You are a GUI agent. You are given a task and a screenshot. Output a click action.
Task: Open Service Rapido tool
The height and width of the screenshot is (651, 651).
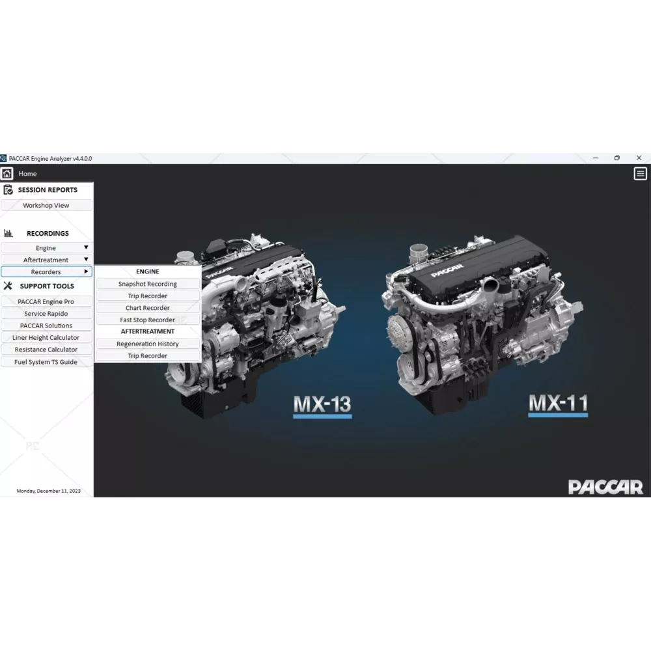(x=46, y=314)
